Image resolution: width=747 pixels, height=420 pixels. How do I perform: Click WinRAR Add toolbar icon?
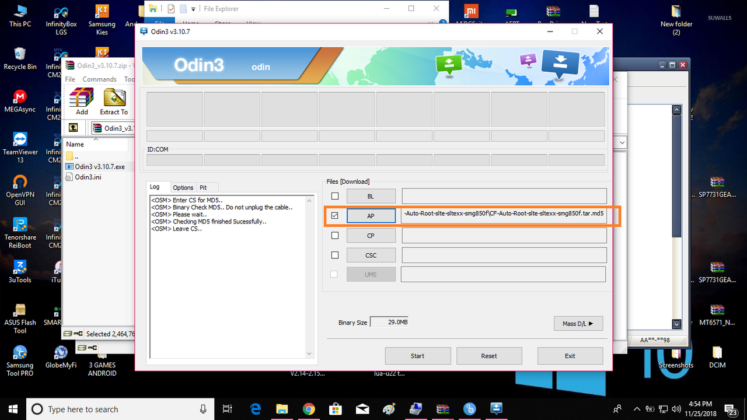tap(82, 102)
